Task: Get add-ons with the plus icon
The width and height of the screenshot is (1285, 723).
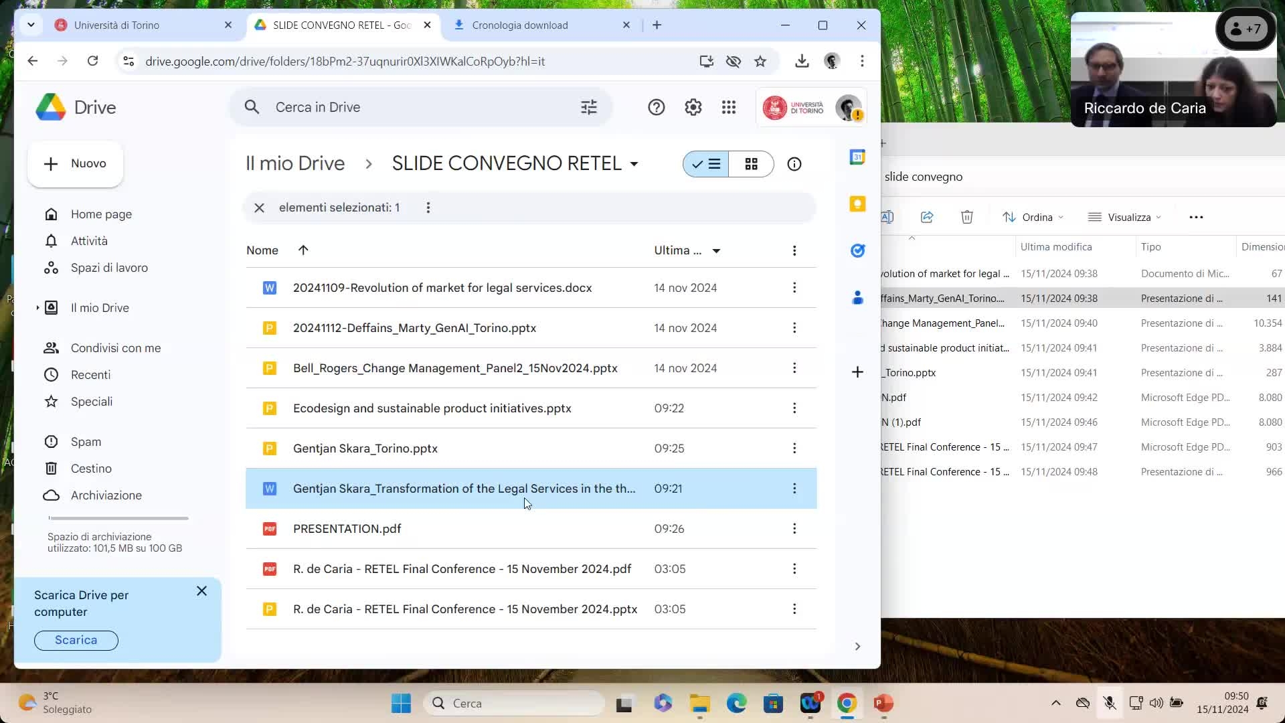Action: click(857, 372)
